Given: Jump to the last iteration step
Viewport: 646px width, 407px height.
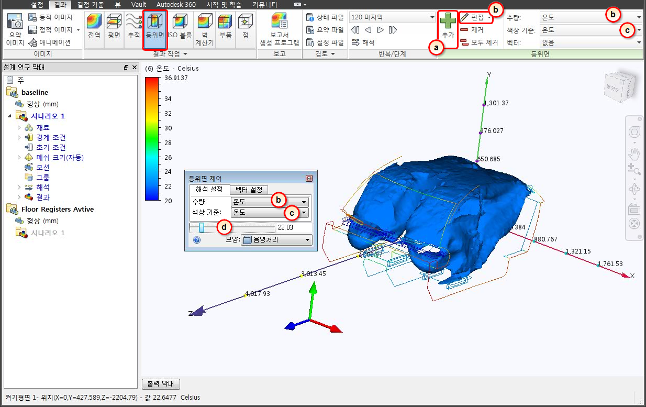Looking at the screenshot, I should [393, 30].
